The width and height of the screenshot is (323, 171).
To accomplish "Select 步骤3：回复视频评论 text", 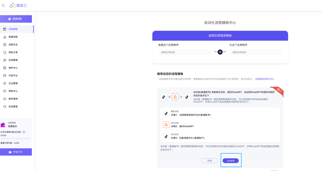I will (188, 138).
